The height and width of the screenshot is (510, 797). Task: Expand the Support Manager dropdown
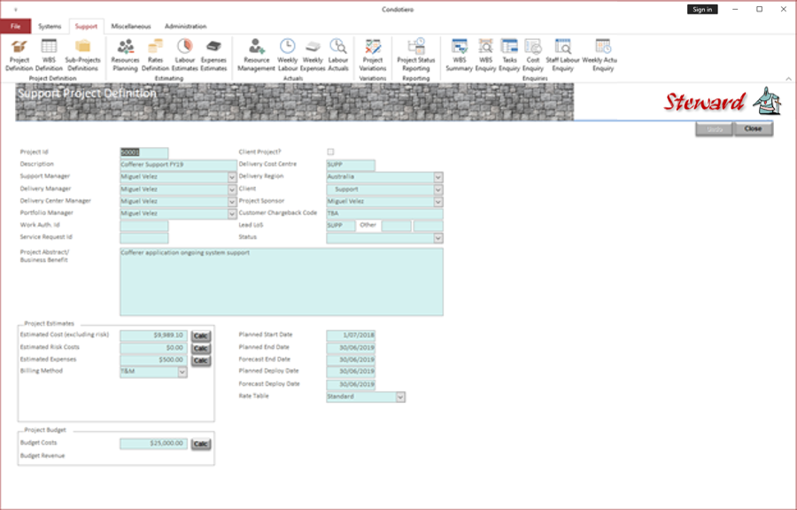tap(232, 177)
